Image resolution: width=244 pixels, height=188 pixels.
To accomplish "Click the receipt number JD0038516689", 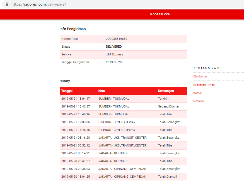I will 117,39.
